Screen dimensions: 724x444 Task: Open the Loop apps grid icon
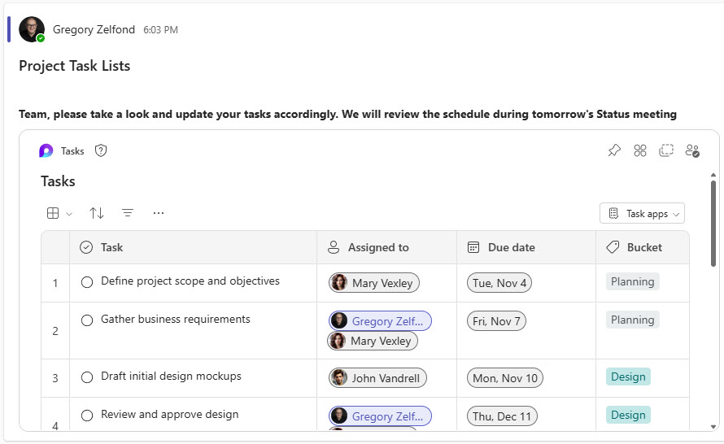click(640, 150)
